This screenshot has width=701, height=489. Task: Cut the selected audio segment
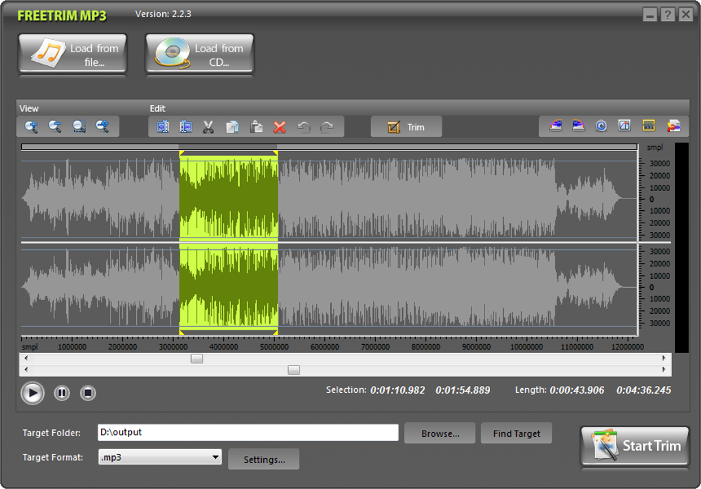tap(208, 126)
